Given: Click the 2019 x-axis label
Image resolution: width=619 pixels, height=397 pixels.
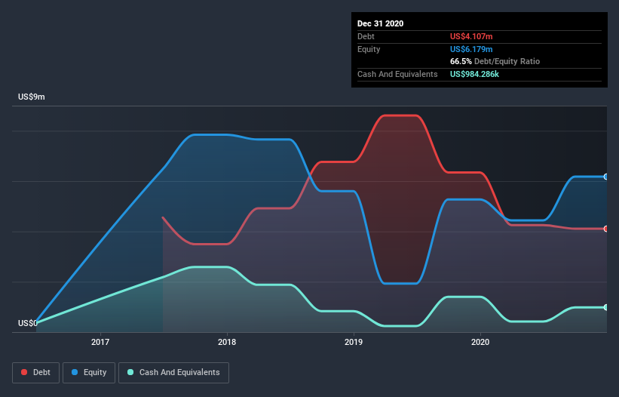Looking at the screenshot, I should [354, 342].
